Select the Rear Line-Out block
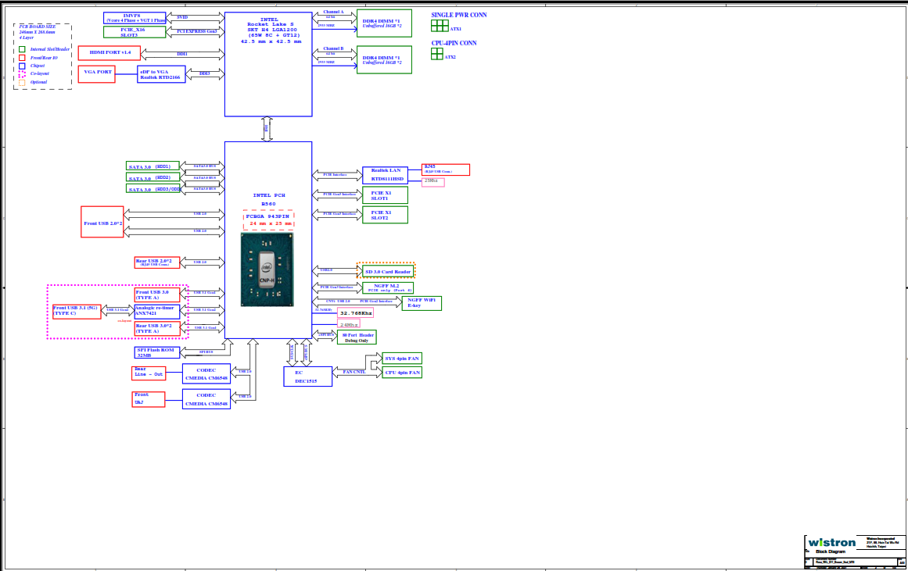 [x=149, y=373]
